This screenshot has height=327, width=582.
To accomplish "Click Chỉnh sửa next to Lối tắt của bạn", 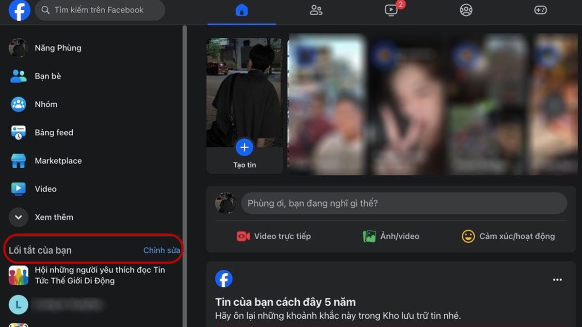I will pos(162,250).
